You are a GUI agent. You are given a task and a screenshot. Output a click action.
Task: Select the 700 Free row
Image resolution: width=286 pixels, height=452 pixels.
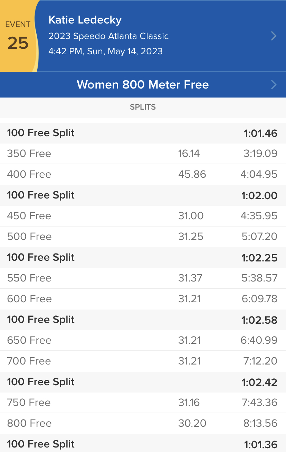(143, 361)
